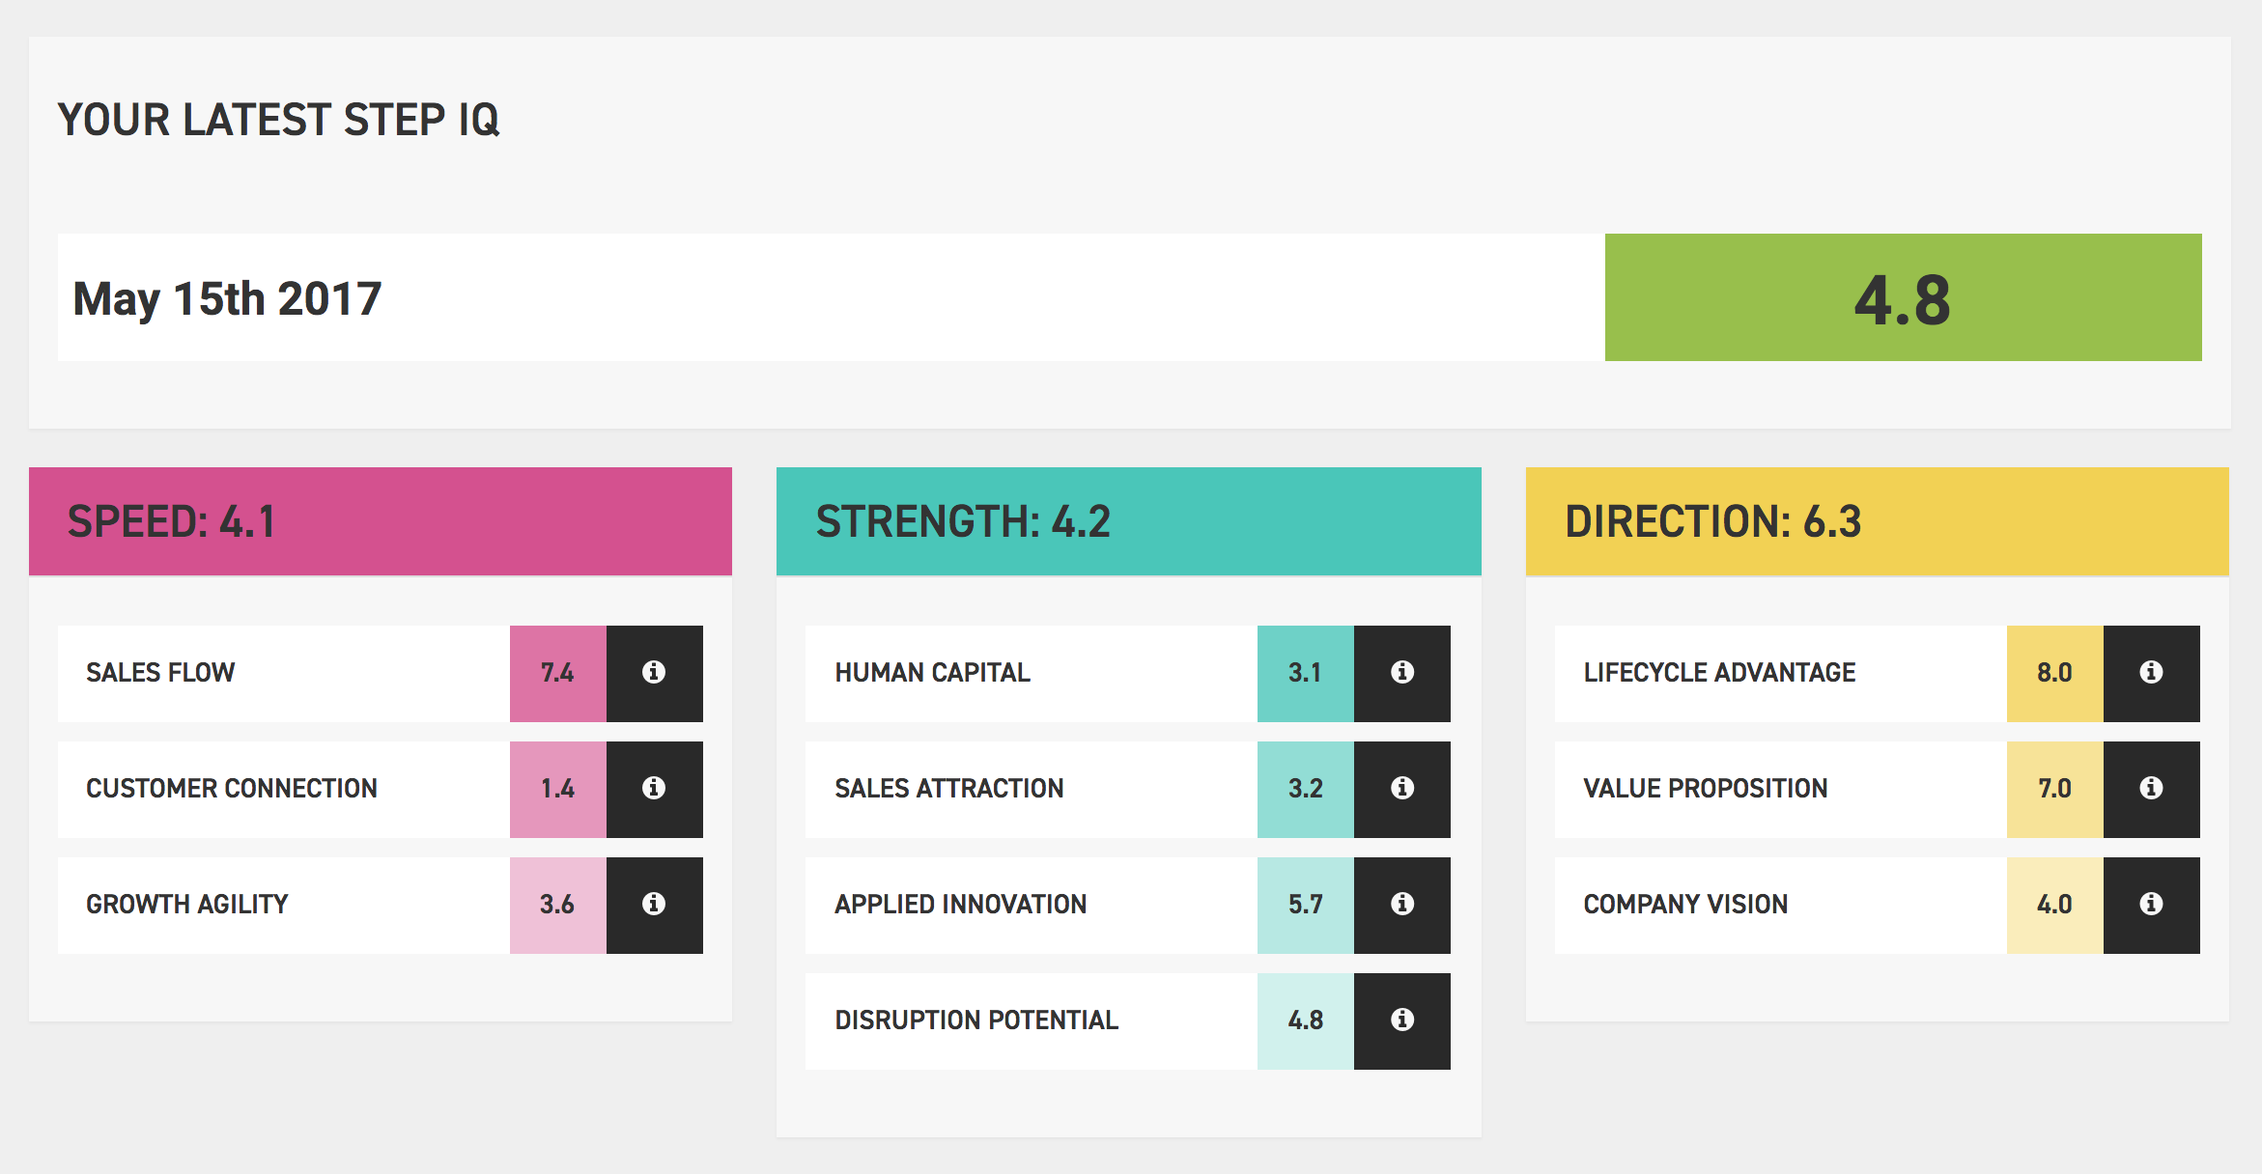
Task: Select the SPEED: 4.1 header
Action: pos(381,521)
